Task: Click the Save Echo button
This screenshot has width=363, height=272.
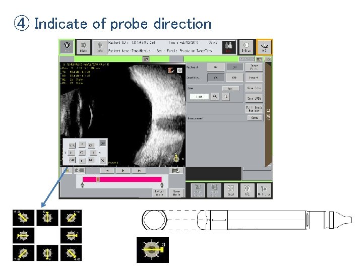Action: click(x=254, y=88)
